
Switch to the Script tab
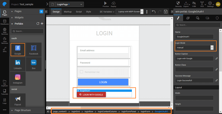[x=79, y=12]
